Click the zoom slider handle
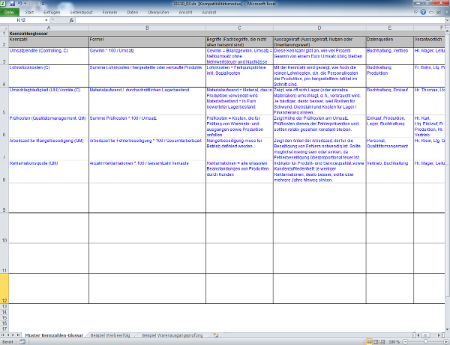The image size is (450, 345). coord(426,341)
